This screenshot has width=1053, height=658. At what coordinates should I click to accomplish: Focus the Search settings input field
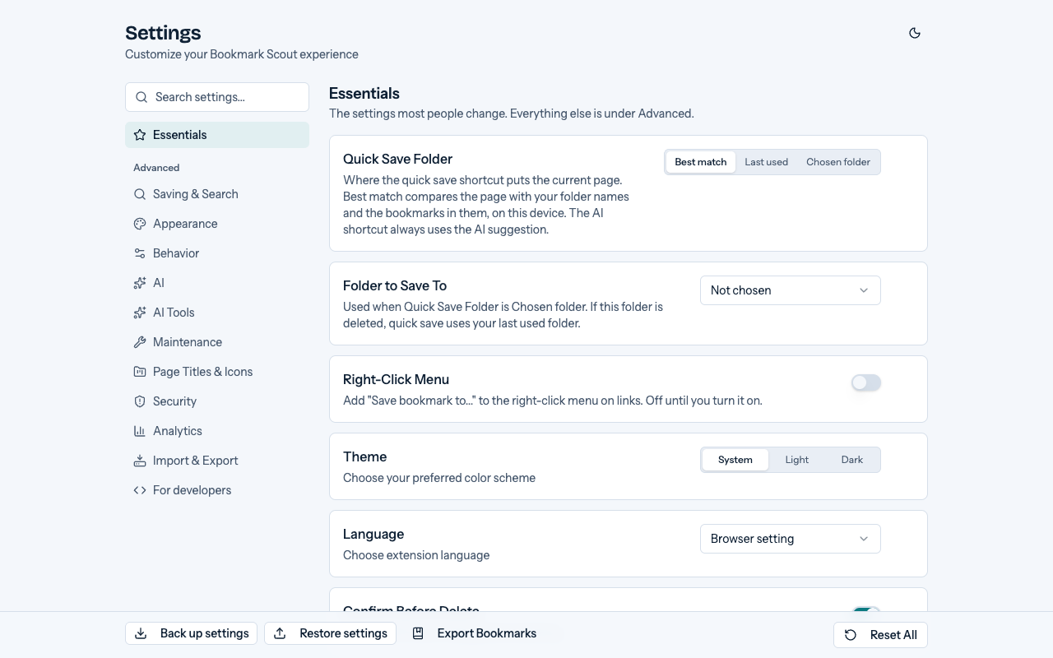(217, 97)
